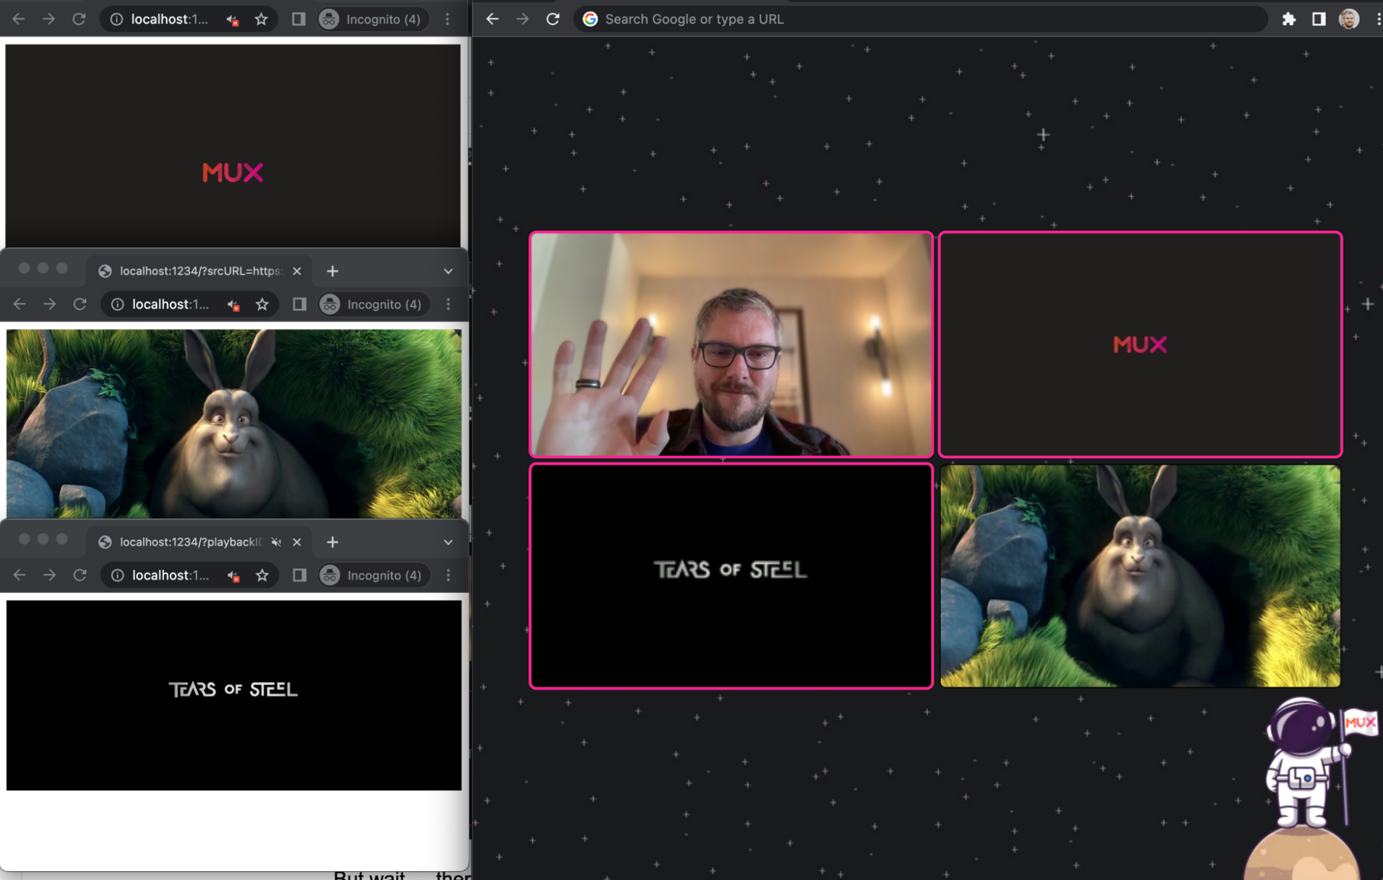Reload the playbackID Tears of Steel window
Viewport: 1383px width, 880px height.
pyautogui.click(x=80, y=575)
